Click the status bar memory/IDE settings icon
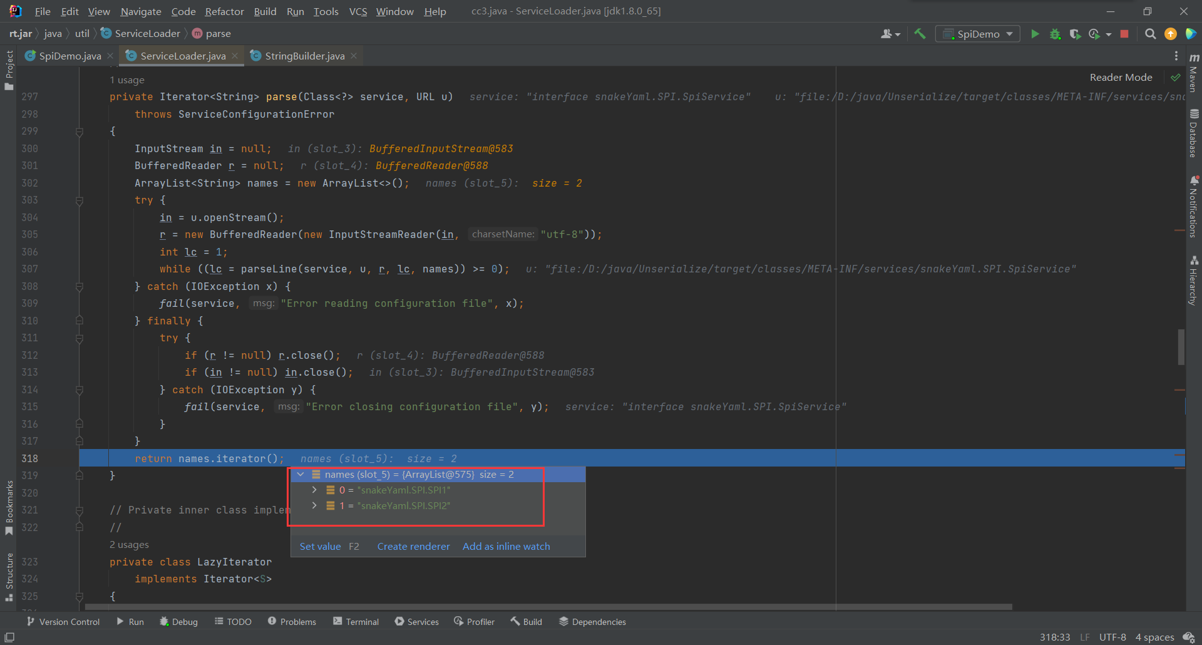The height and width of the screenshot is (645, 1202). click(1189, 637)
